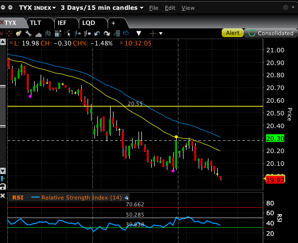Click the small red X toolbar icon
The width and height of the screenshot is (298, 243).
pyautogui.click(x=1, y=34)
